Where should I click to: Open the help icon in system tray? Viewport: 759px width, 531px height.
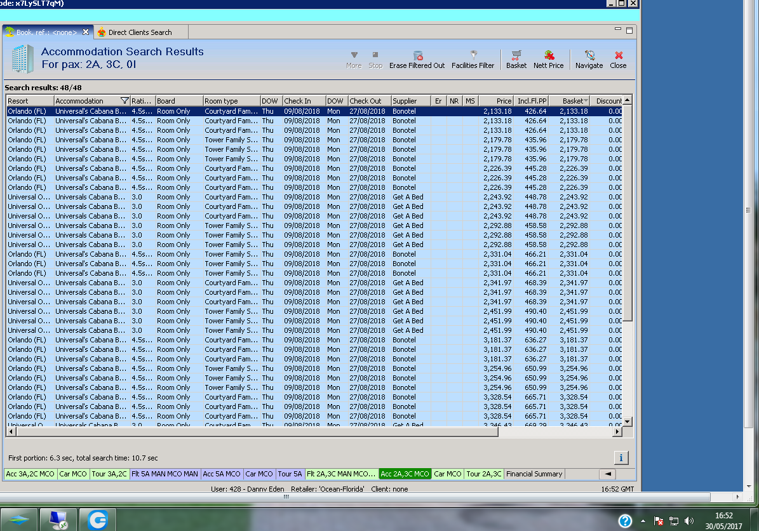click(x=625, y=521)
